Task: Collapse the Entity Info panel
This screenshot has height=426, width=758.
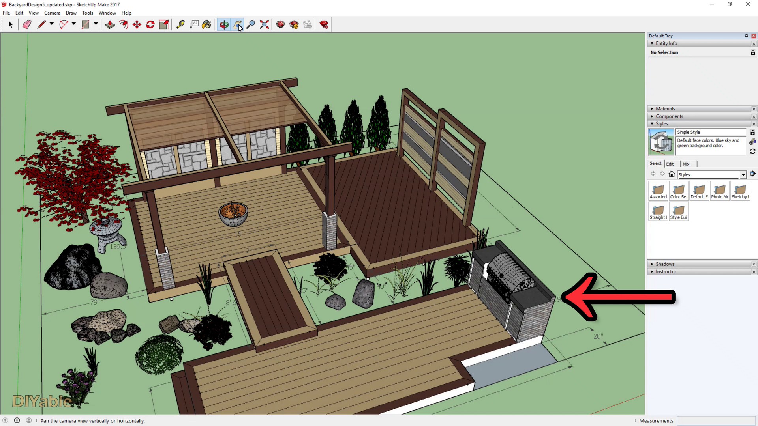Action: pos(652,43)
